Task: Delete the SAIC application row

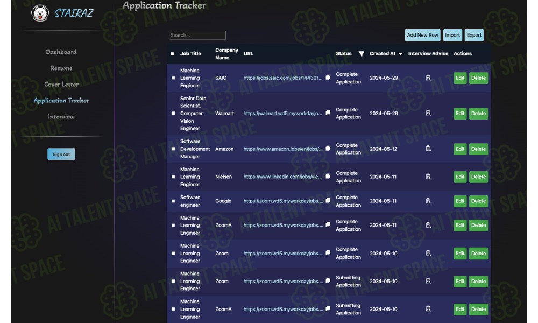Action: [478, 78]
